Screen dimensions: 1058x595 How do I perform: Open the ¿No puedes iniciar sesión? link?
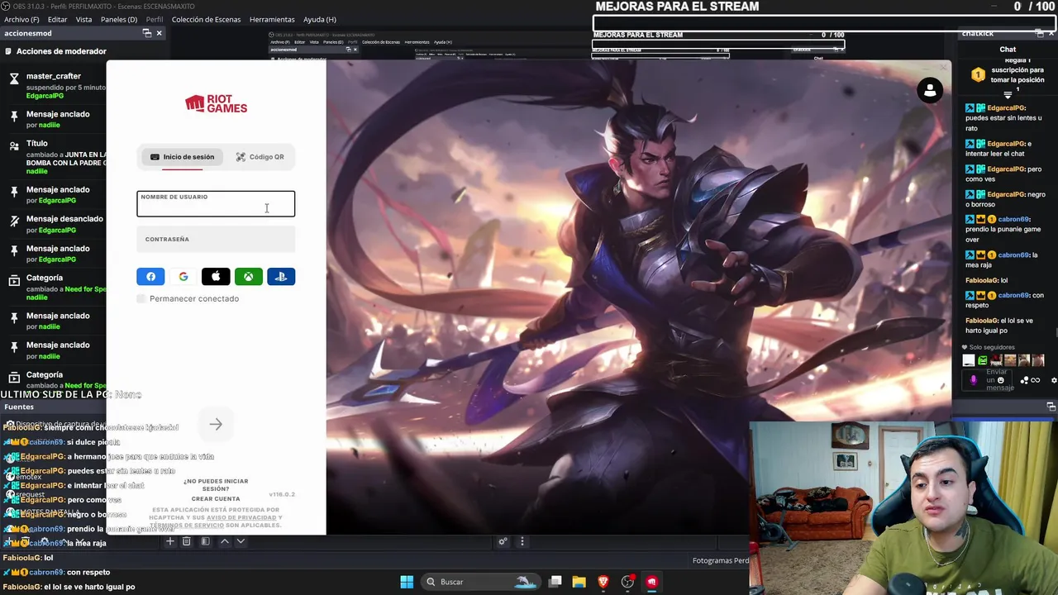click(x=216, y=485)
